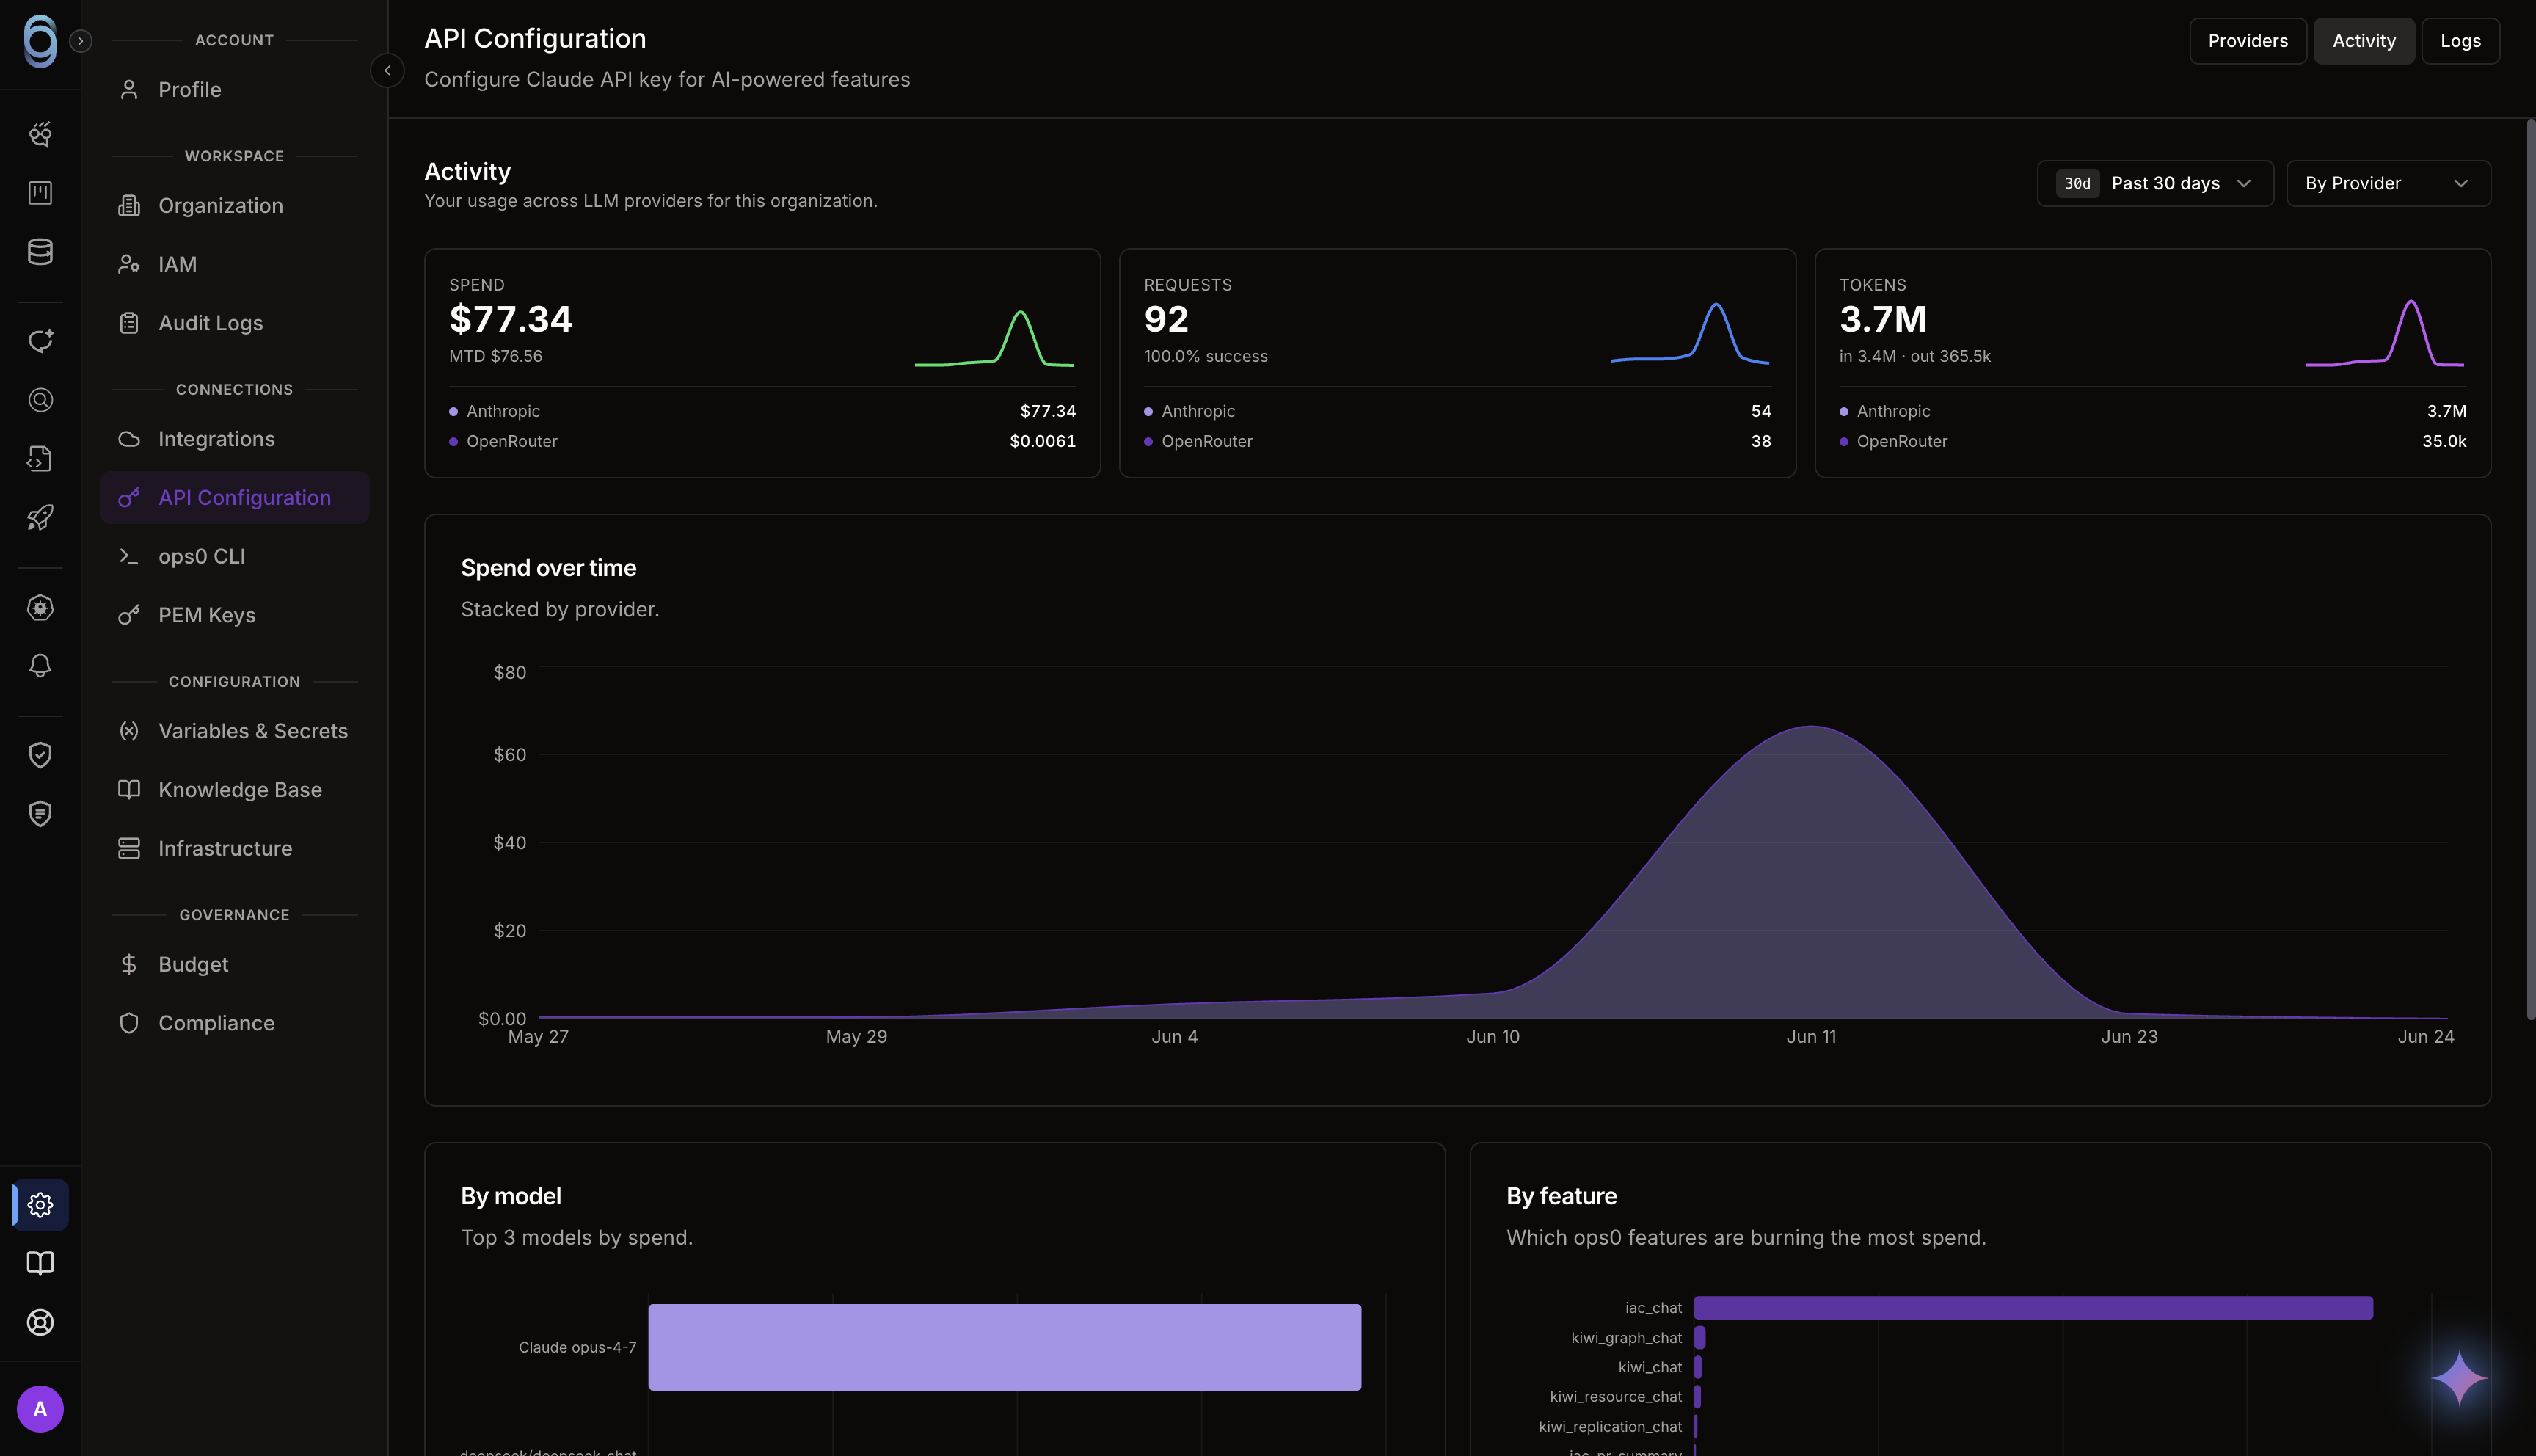Click the Claude opus-4-7 spend bar

point(1005,1347)
